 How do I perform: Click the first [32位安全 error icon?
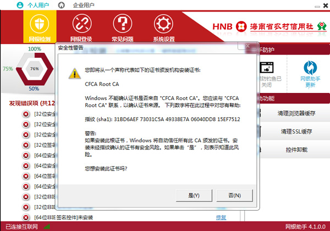pyautogui.click(x=26, y=114)
